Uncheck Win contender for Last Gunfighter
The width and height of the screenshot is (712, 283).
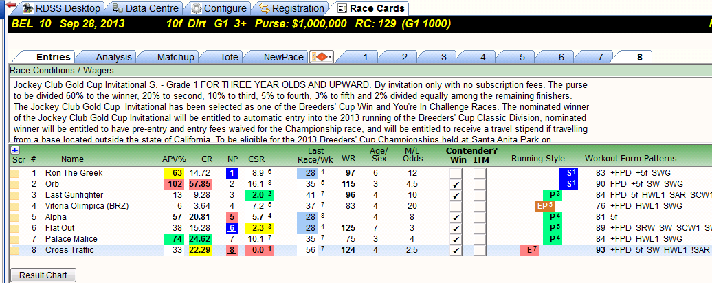pyautogui.click(x=456, y=195)
